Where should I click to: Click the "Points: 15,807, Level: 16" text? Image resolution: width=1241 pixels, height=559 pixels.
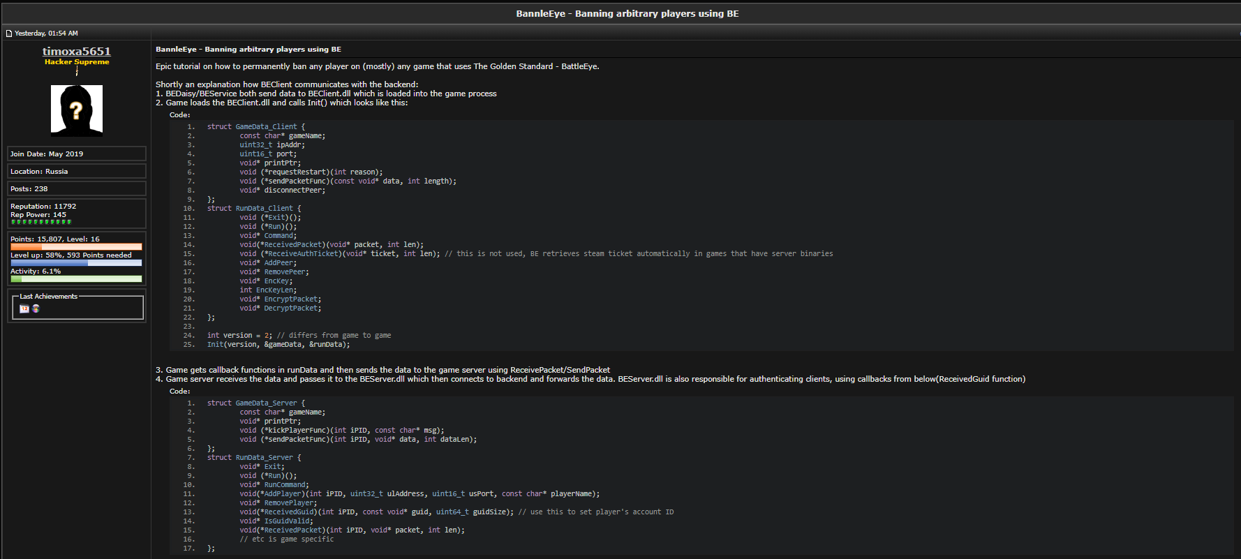(55, 239)
